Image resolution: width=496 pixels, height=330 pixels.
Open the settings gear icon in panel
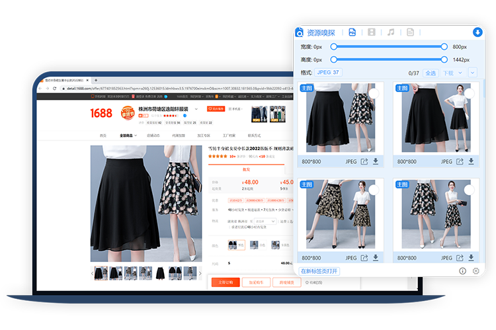(x=475, y=271)
